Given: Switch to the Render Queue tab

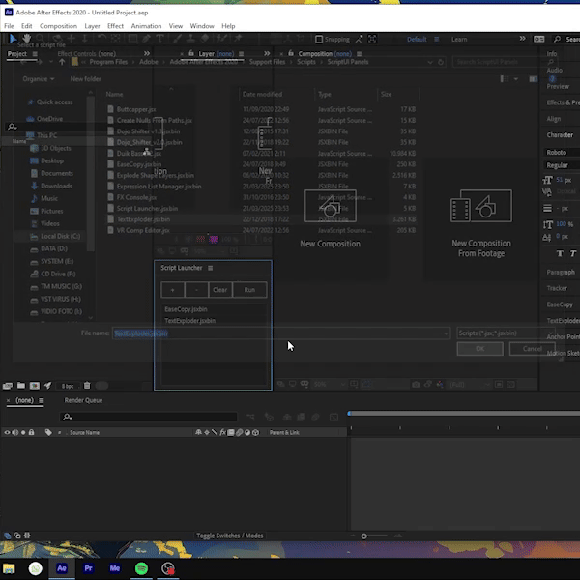Looking at the screenshot, I should (x=83, y=400).
